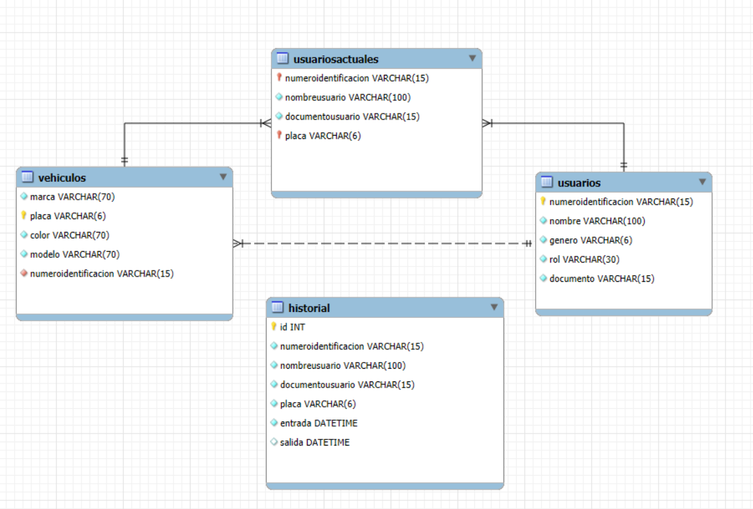This screenshot has height=509, width=753.
Task: Click the key icon next to id in historial
Action: [x=274, y=327]
